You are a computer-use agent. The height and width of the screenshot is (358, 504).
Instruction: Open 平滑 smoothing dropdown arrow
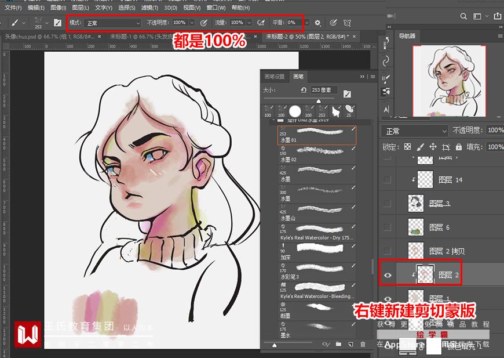click(306, 23)
